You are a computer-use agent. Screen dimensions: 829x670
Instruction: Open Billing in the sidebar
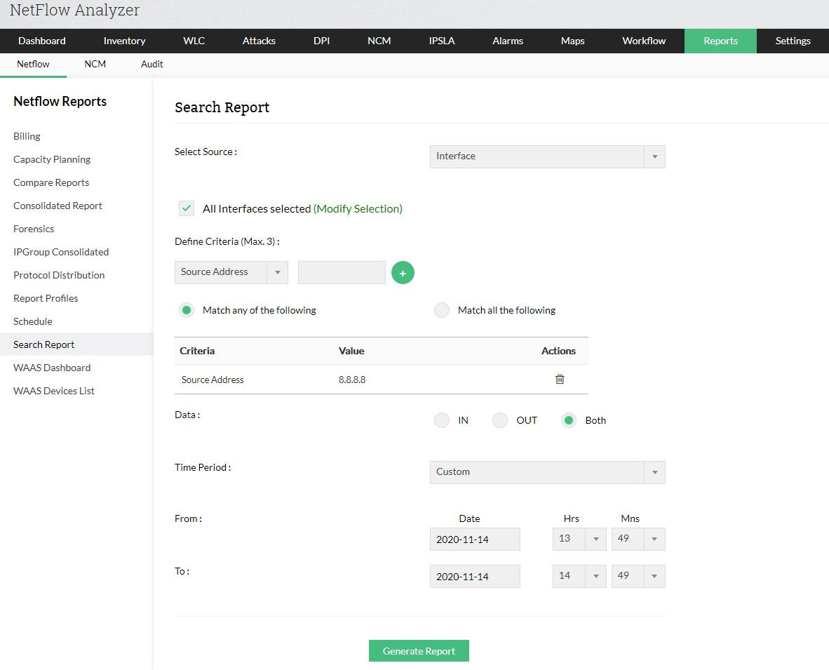(x=27, y=136)
